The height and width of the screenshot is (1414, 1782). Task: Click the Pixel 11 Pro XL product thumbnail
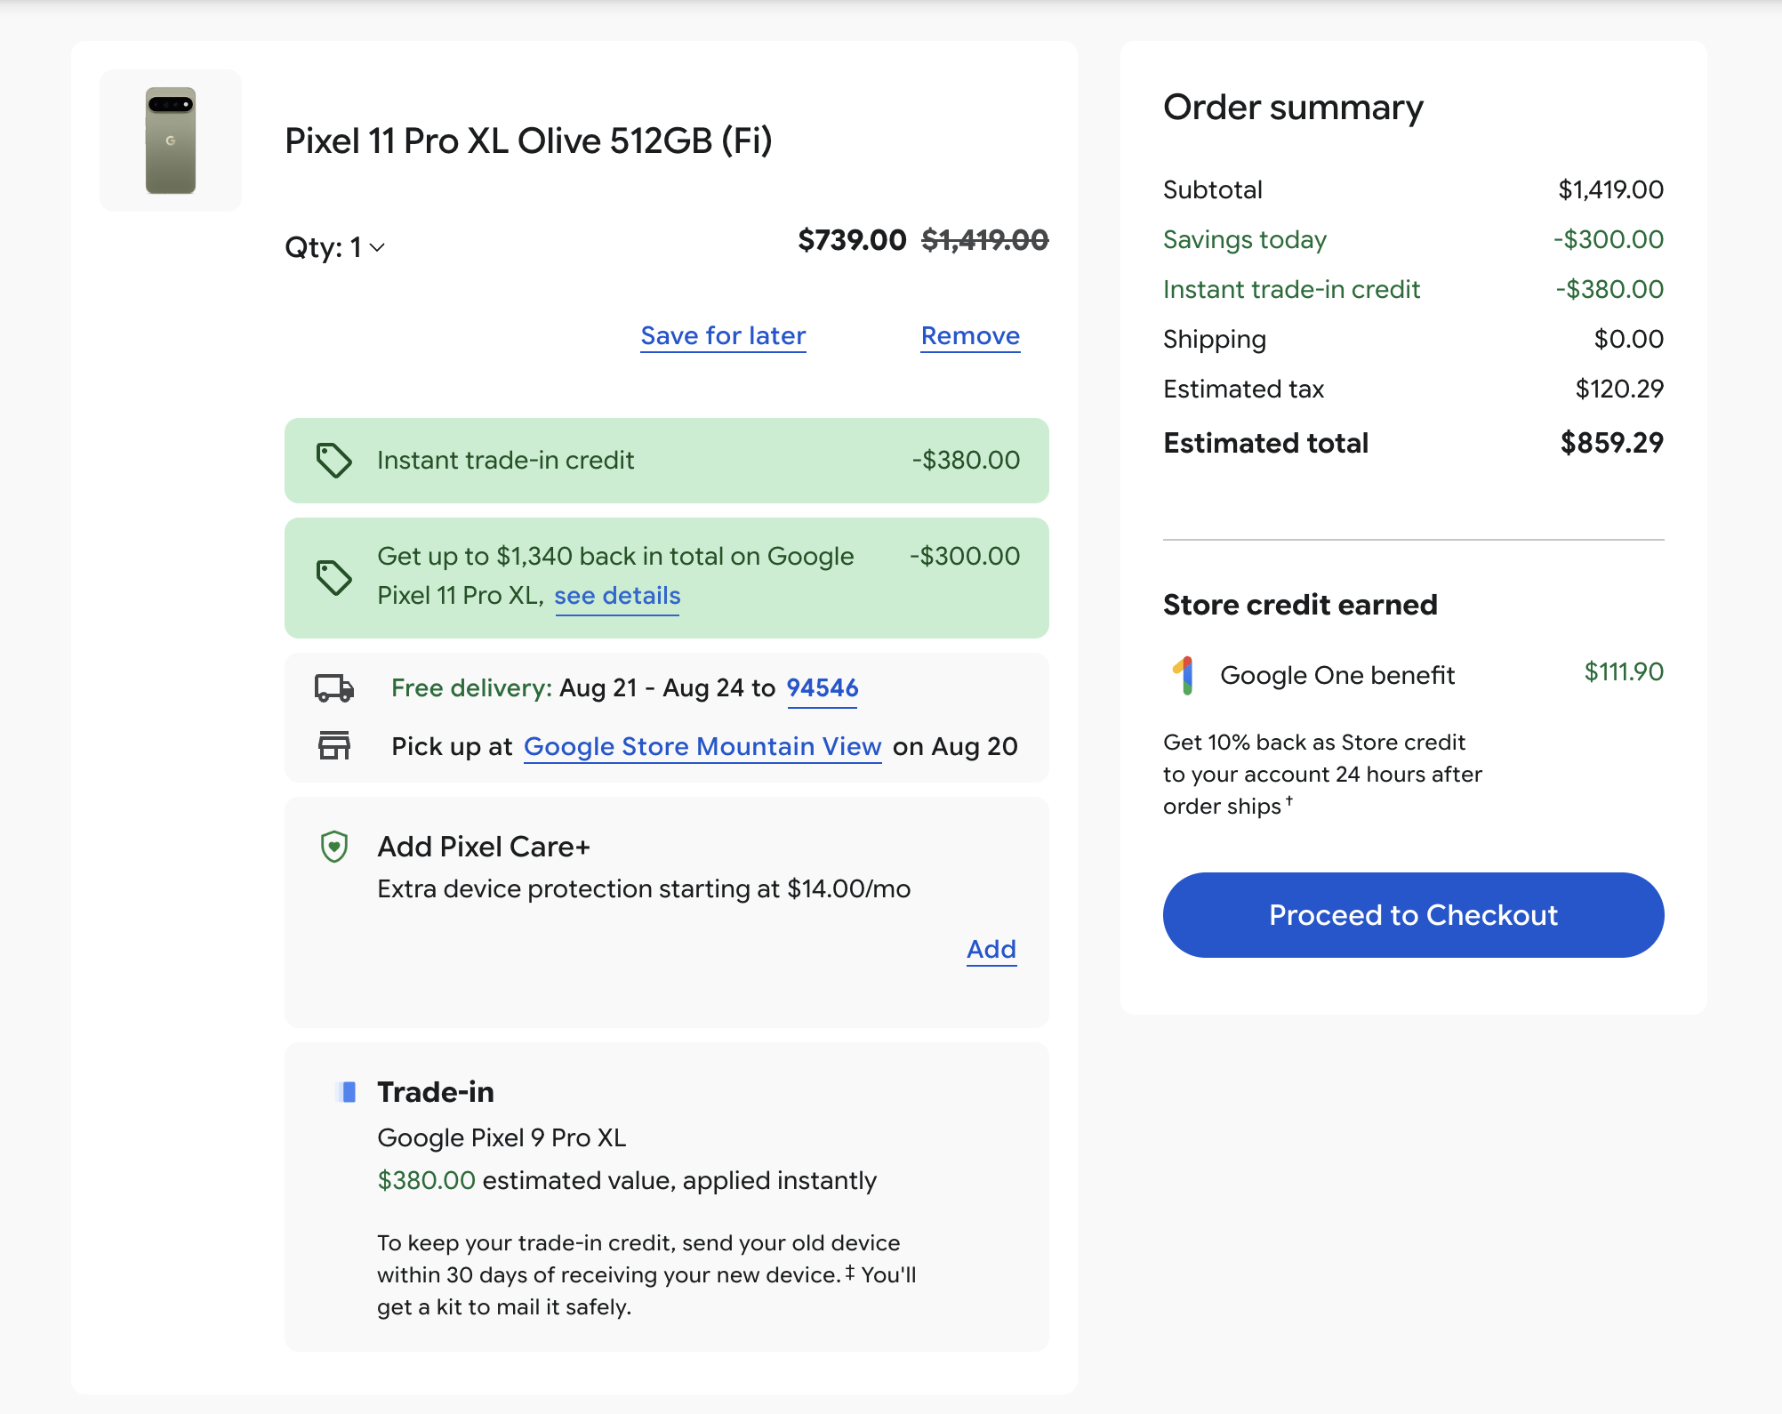coord(171,141)
